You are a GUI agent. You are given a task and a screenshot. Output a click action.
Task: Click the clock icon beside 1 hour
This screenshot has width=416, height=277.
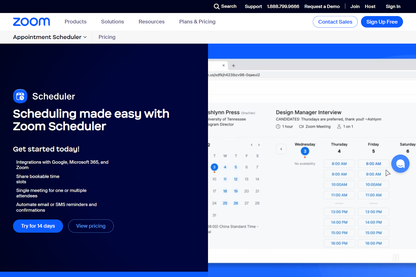click(x=278, y=126)
